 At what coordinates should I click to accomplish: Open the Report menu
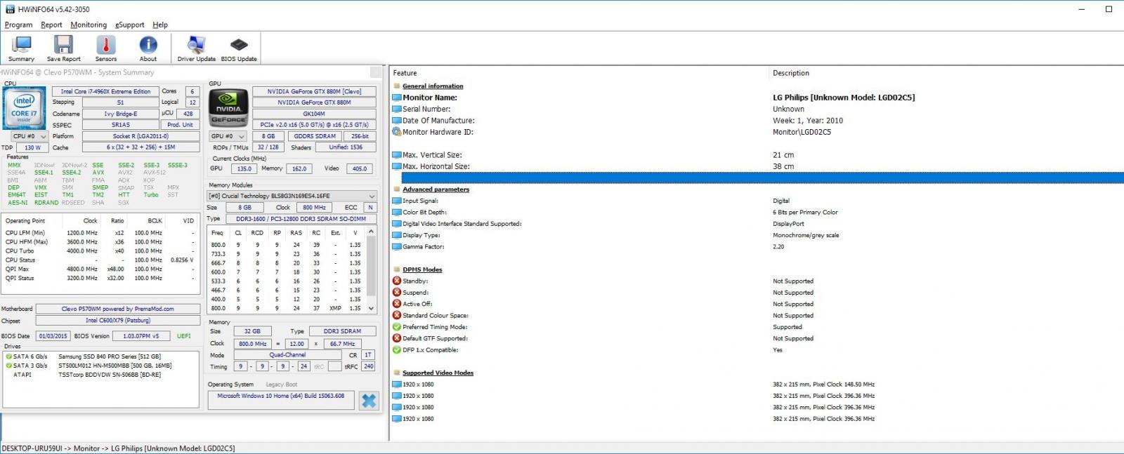pos(51,25)
